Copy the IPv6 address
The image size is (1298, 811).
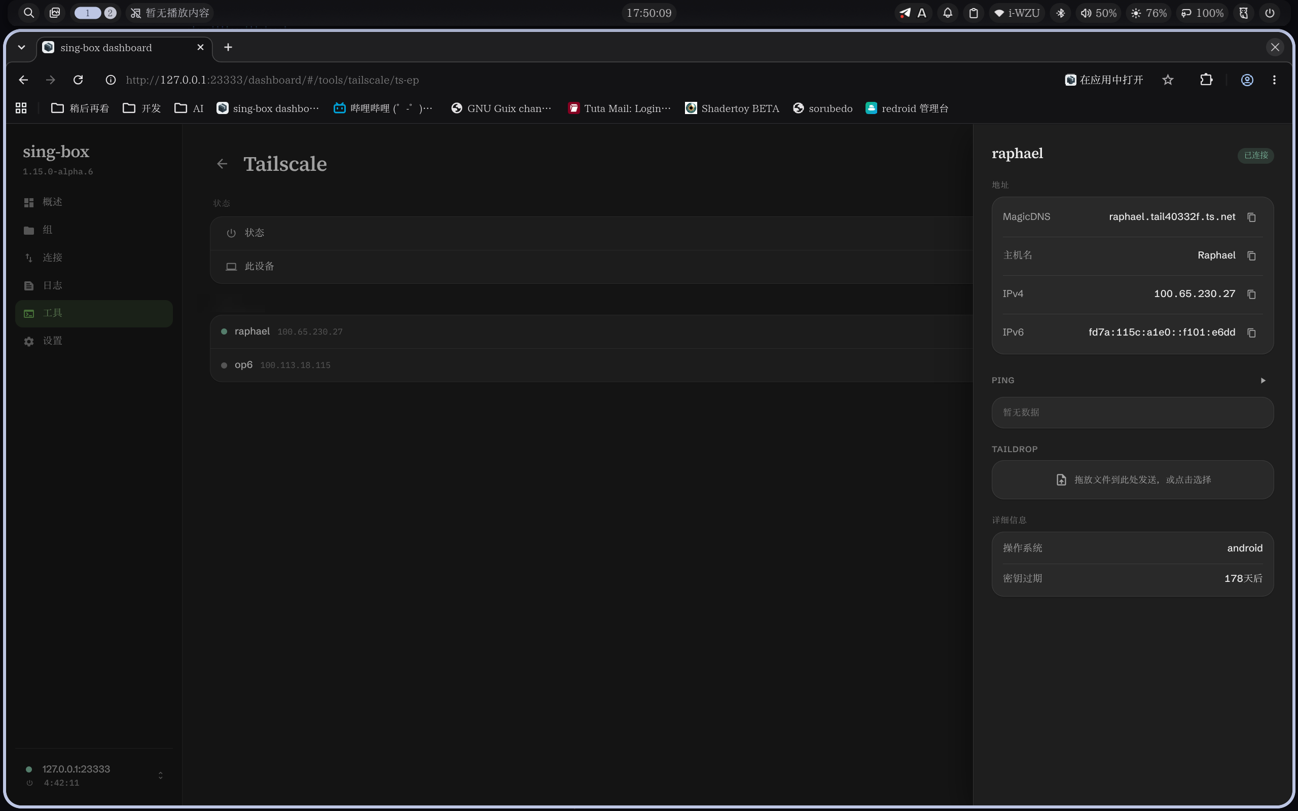point(1251,333)
